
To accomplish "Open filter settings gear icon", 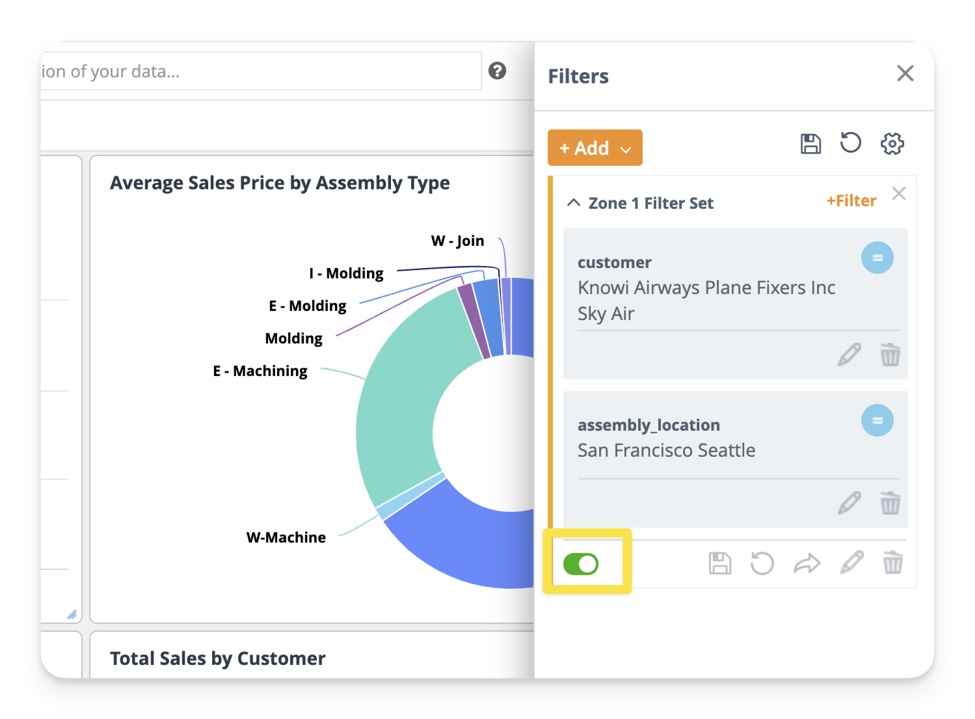I will point(892,144).
